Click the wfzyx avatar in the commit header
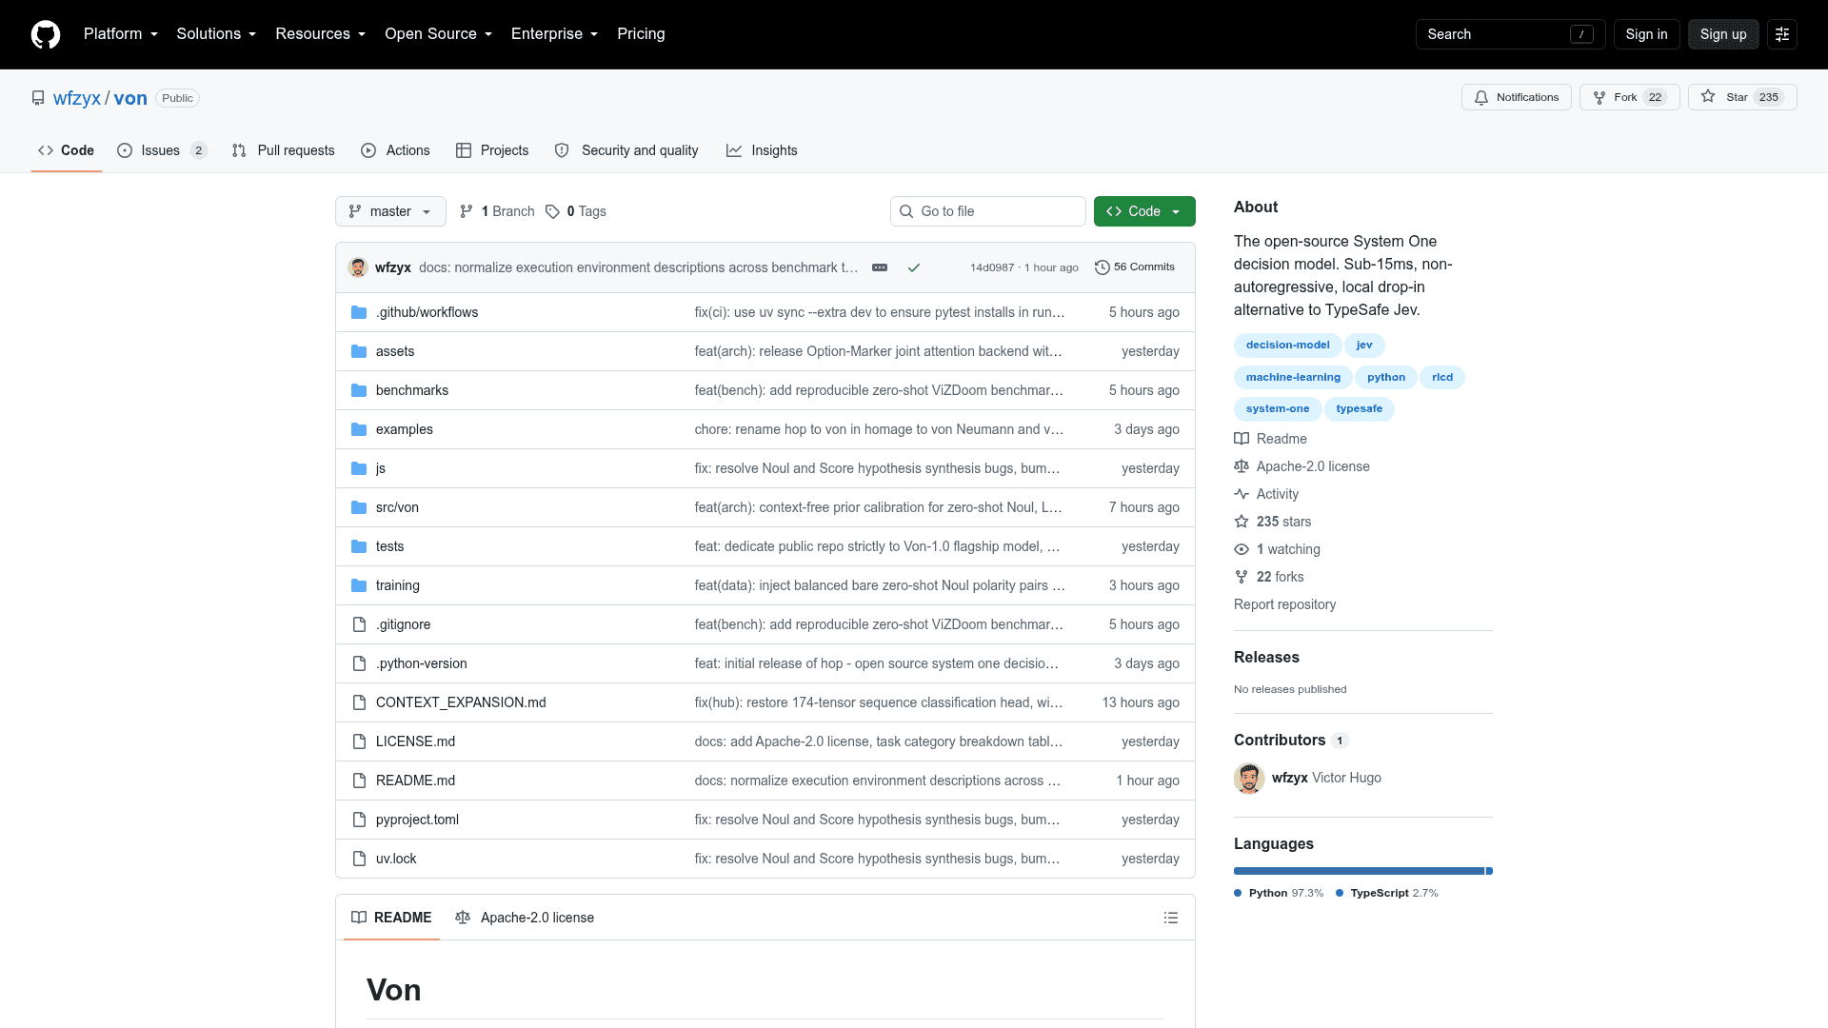The height and width of the screenshot is (1028, 1828). pyautogui.click(x=358, y=267)
